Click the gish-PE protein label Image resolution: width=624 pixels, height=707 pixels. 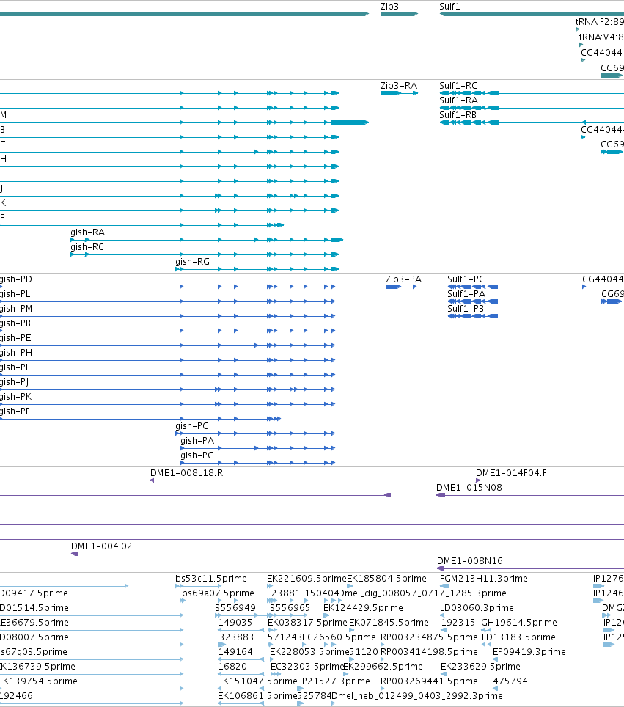(x=15, y=338)
